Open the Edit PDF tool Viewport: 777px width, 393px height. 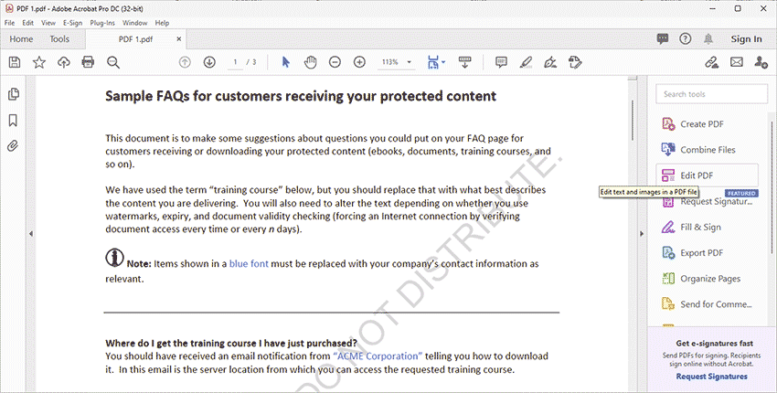[x=708, y=175]
